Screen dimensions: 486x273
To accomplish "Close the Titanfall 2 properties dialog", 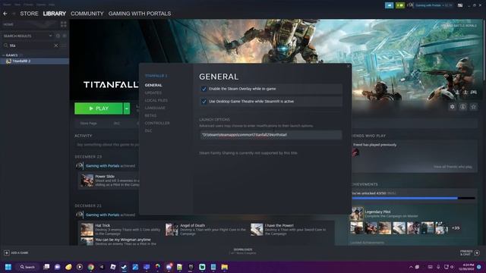I will point(348,66).
